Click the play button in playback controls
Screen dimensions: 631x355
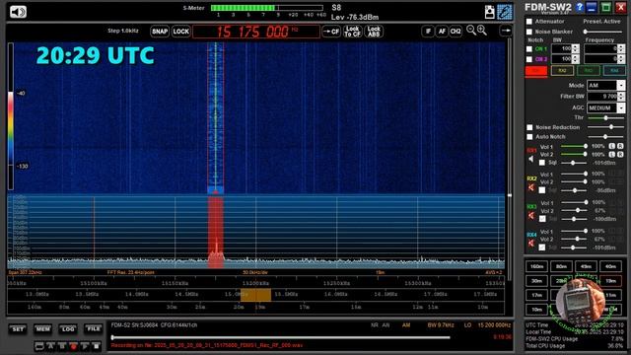[x=85, y=346]
